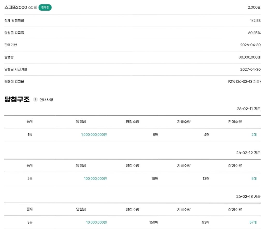Click the 1,000,000,000원 first prize amount

[x=94, y=135]
